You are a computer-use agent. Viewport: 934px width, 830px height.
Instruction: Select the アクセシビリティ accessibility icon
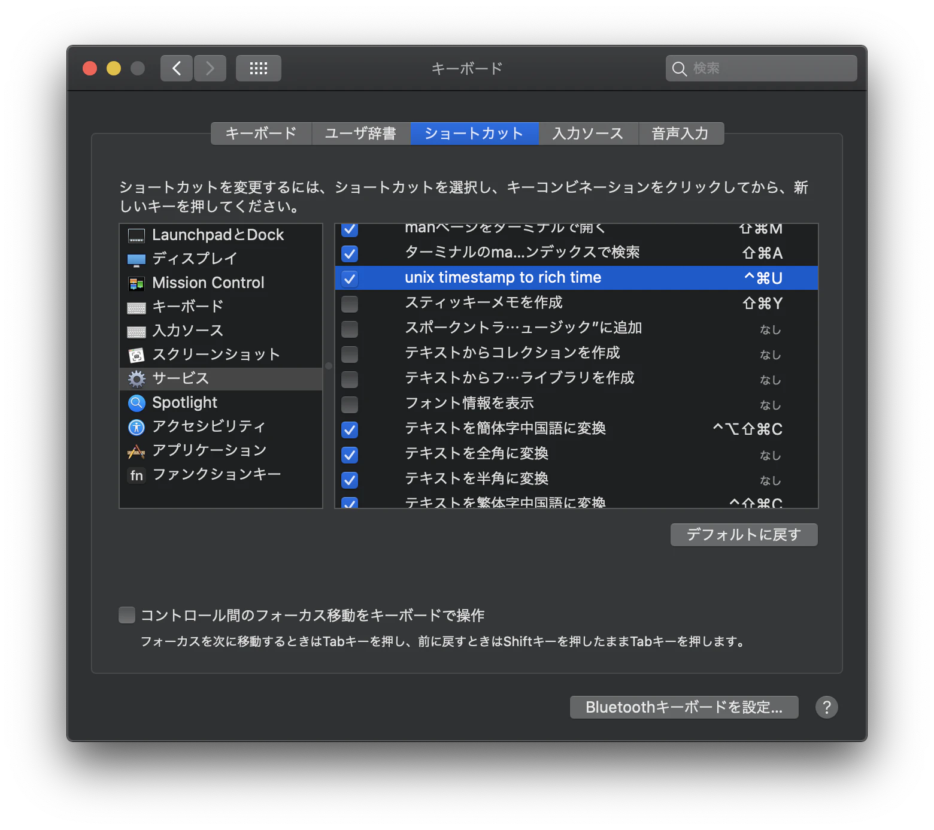(137, 427)
